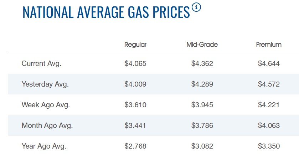
Task: Click the current Regular price $4.065
Action: pyautogui.click(x=135, y=64)
